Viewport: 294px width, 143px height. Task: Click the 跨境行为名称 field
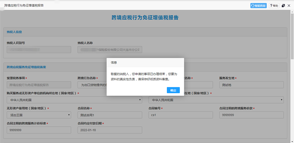coord(92,85)
